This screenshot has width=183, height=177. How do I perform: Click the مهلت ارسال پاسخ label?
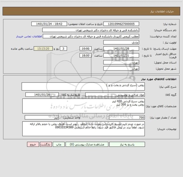pos(165,49)
